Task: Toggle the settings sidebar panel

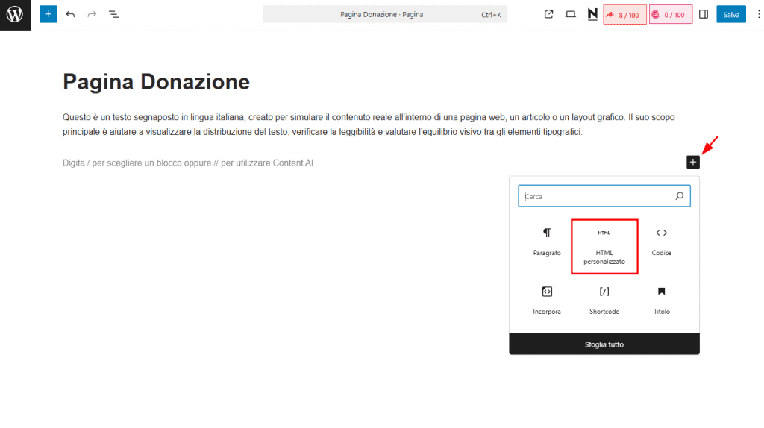Action: [704, 15]
